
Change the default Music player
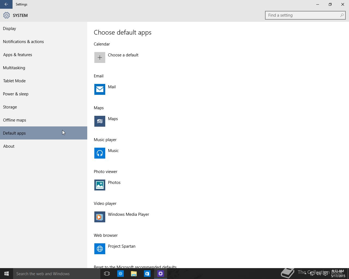113,151
